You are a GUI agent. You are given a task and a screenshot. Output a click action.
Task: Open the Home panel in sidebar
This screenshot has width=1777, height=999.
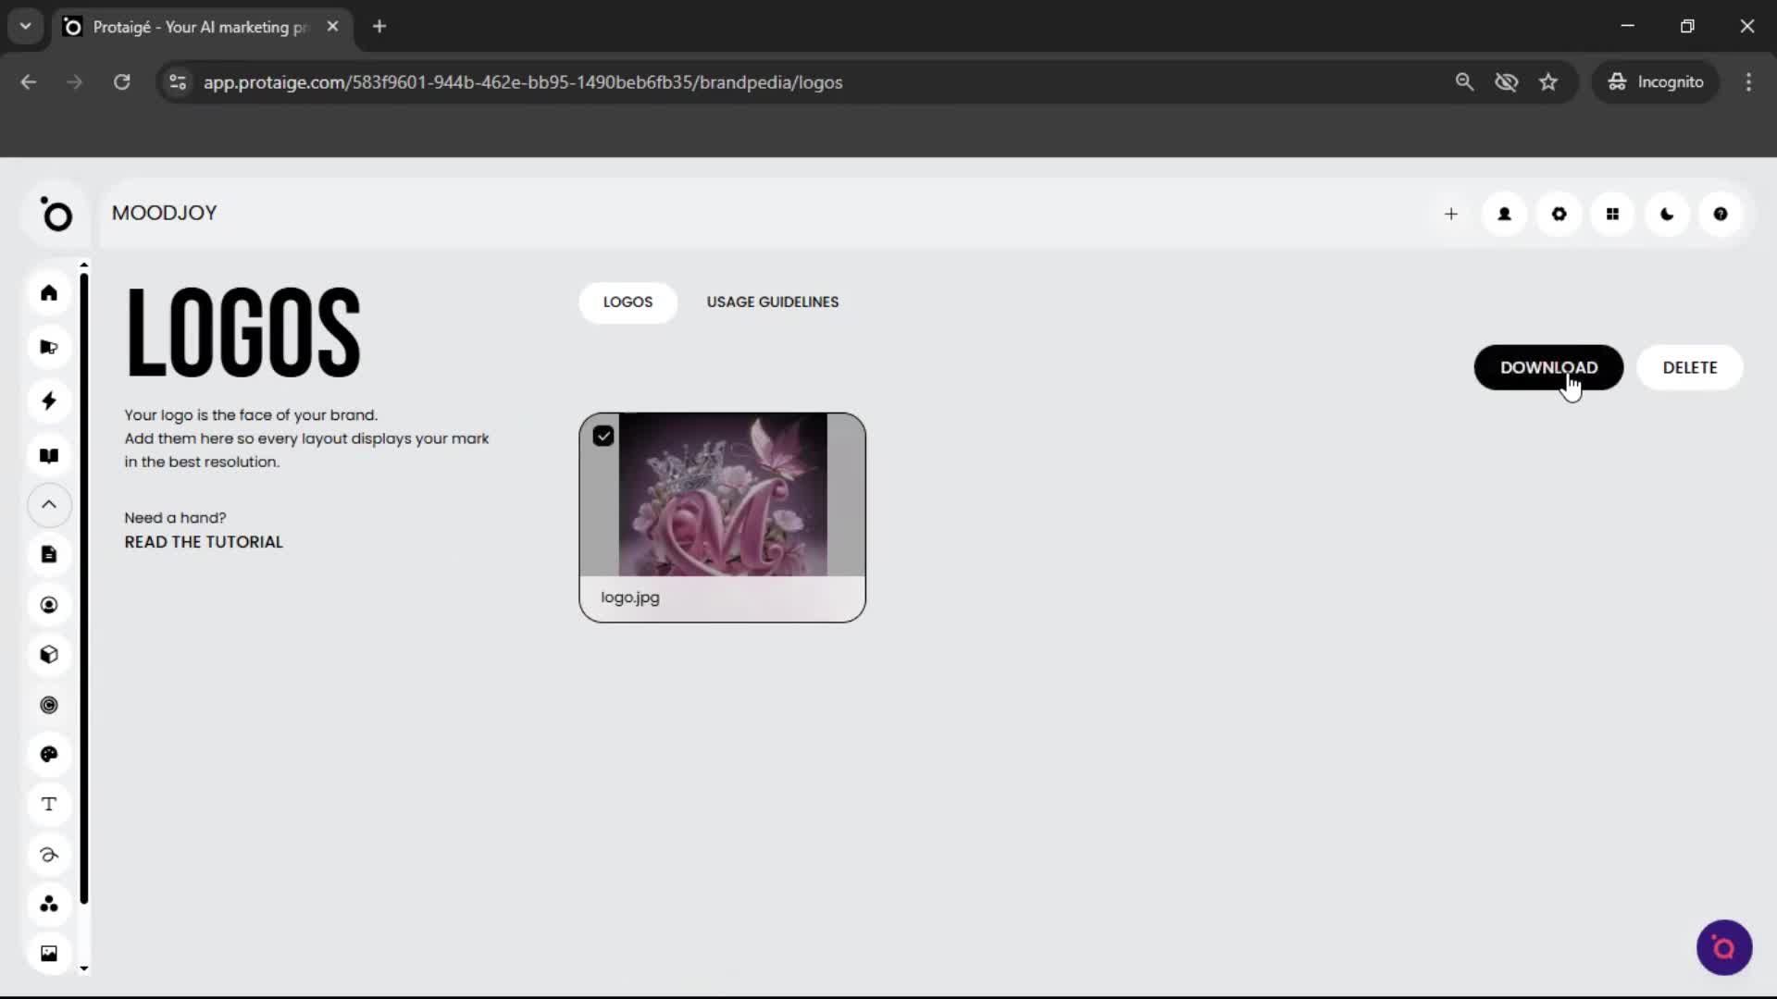click(49, 293)
